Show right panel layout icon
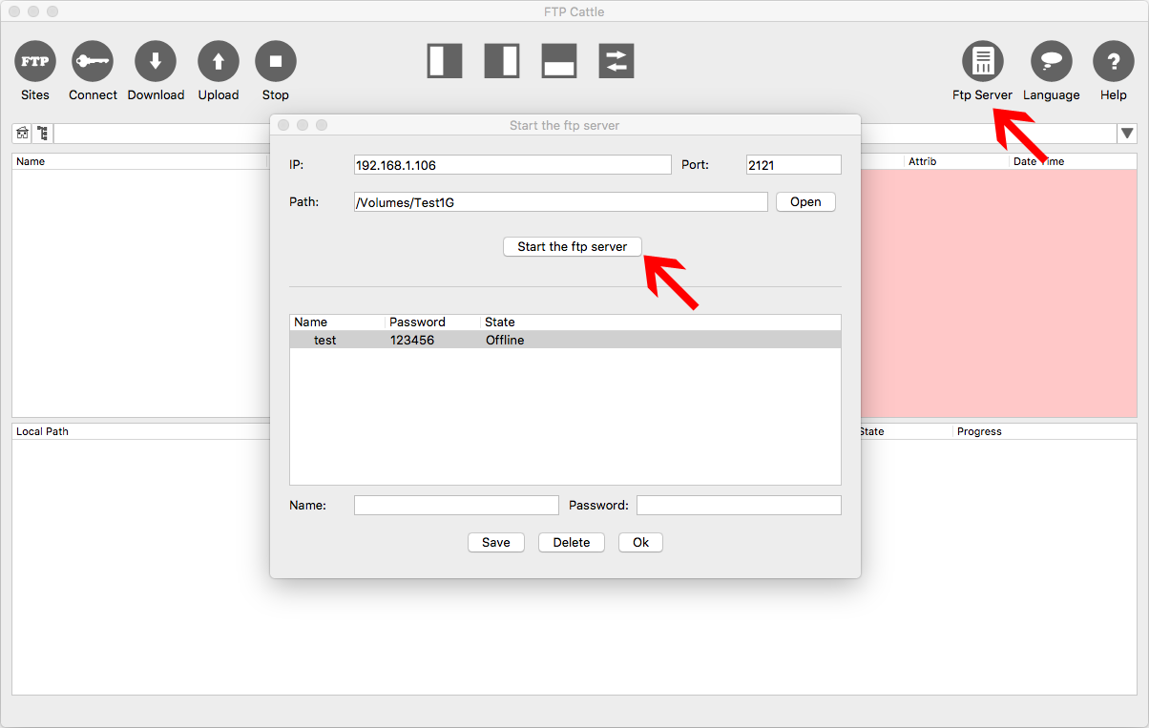 pyautogui.click(x=502, y=61)
